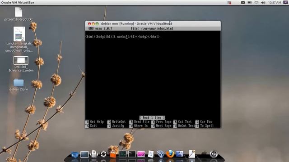The width and height of the screenshot is (289, 162).
Task: Close the debian new VirtualBox window
Action: point(89,24)
